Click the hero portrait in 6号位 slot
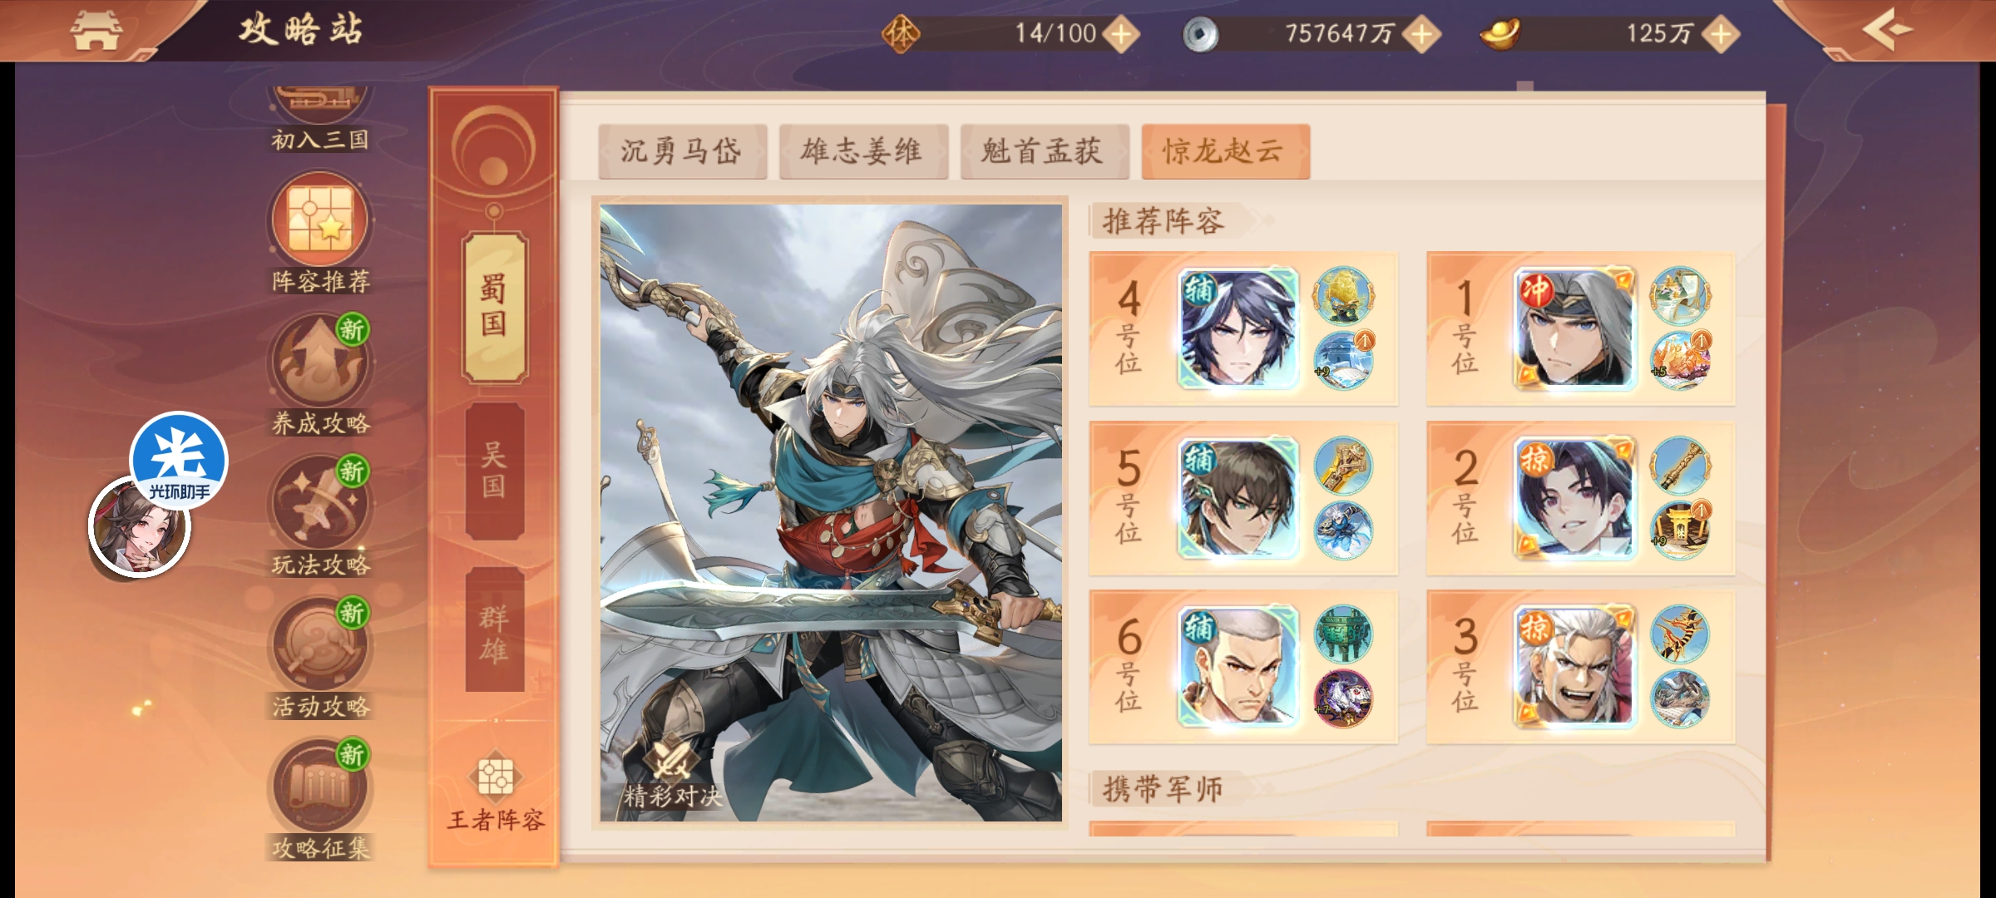The width and height of the screenshot is (1996, 898). tap(1238, 667)
